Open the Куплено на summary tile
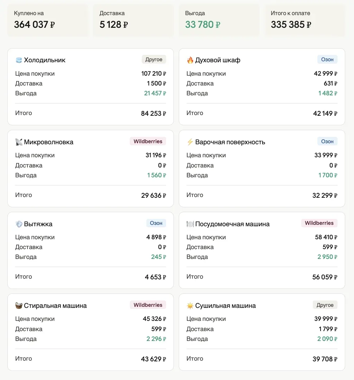The height and width of the screenshot is (380, 354). click(48, 20)
